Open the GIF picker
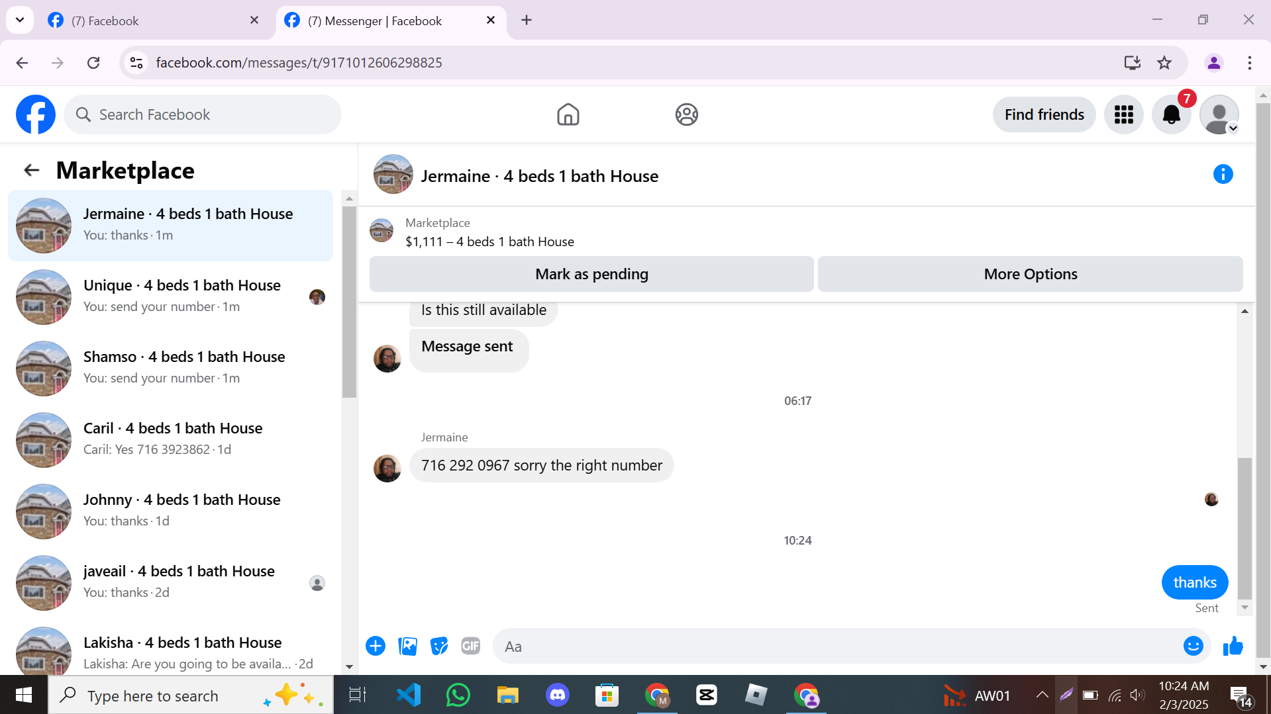This screenshot has height=714, width=1271. tap(471, 646)
